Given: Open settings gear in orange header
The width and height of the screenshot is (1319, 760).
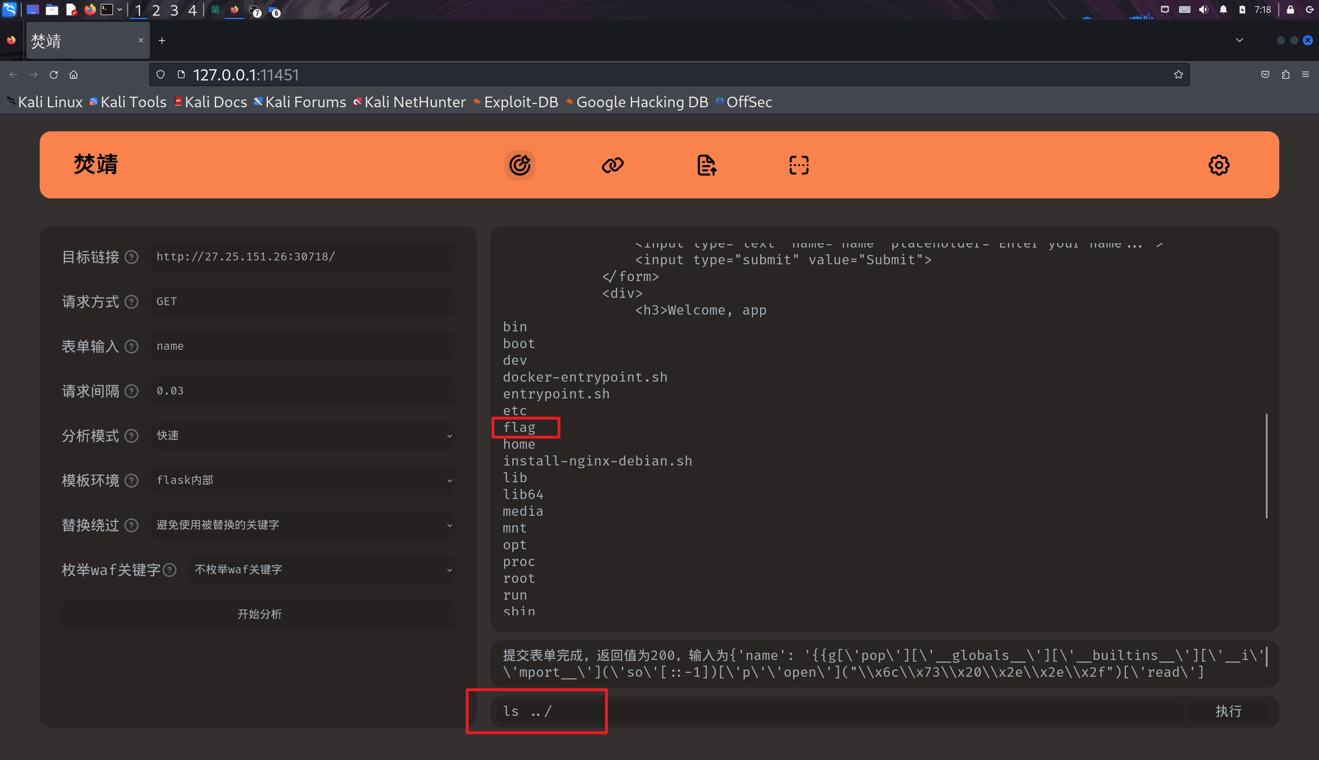Looking at the screenshot, I should [x=1218, y=165].
